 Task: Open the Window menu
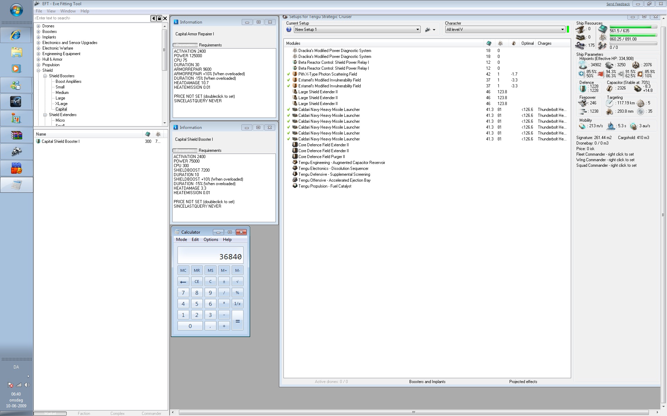click(x=68, y=11)
